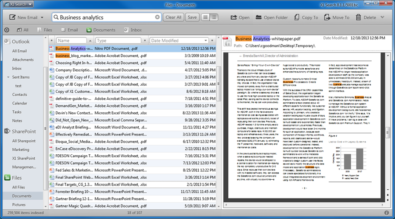Click the Move To toolbar icon
Screen dimensions: 395x219
point(327,17)
